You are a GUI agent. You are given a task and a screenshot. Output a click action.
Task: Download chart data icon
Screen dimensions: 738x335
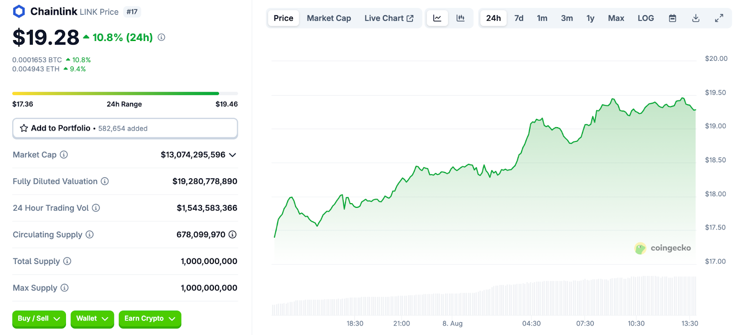pos(696,18)
